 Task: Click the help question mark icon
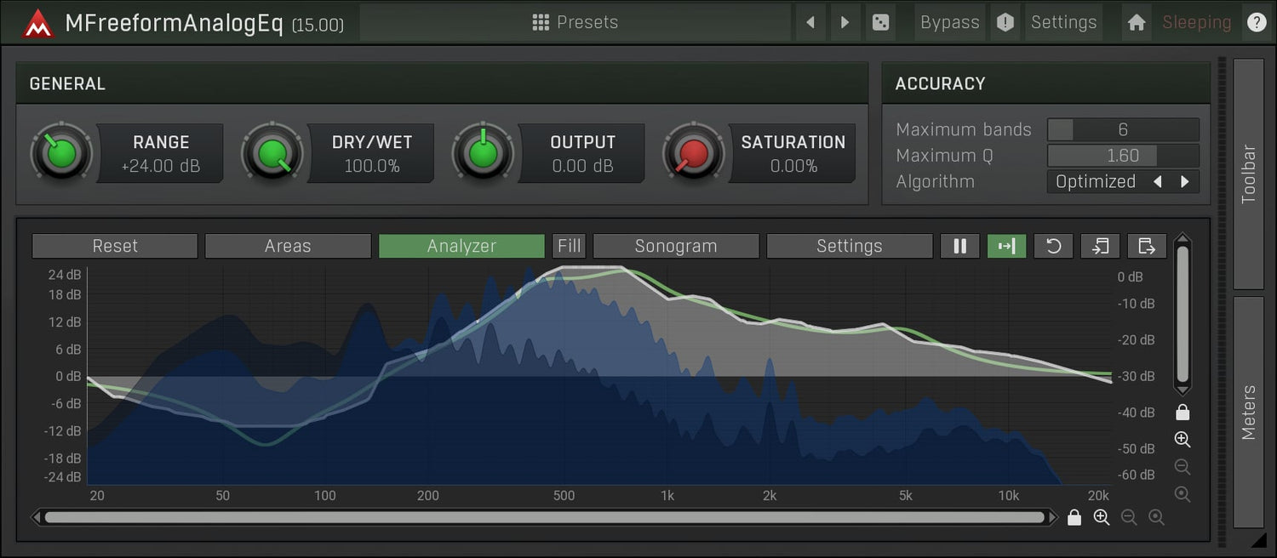(x=1257, y=22)
